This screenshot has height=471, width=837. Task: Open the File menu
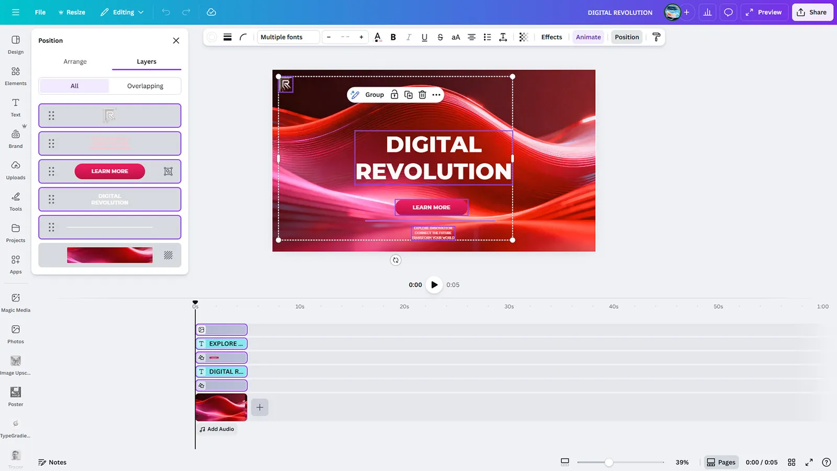pos(40,12)
